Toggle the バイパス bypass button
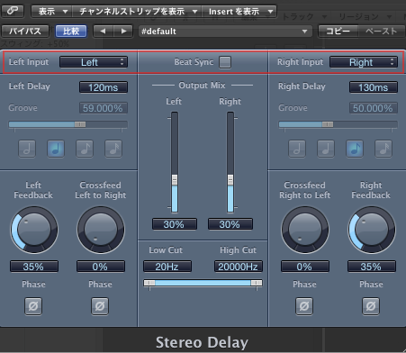This screenshot has width=406, height=353. point(25,32)
